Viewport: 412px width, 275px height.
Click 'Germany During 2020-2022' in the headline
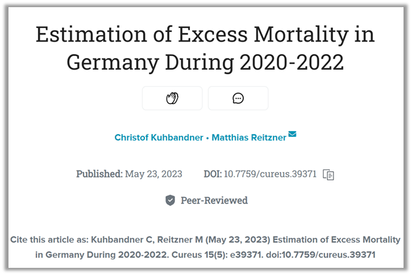[x=206, y=64]
